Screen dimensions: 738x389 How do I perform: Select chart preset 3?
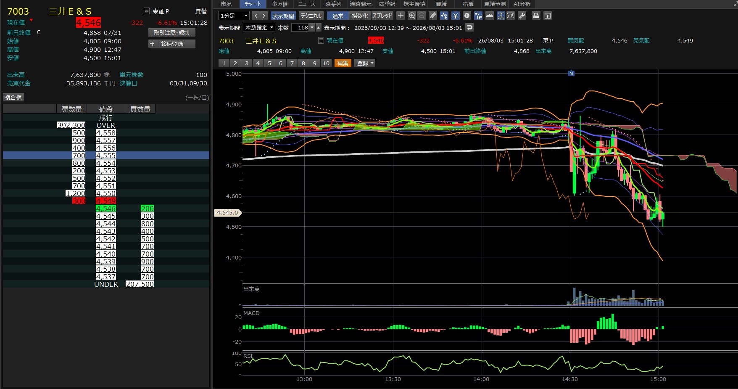click(247, 63)
